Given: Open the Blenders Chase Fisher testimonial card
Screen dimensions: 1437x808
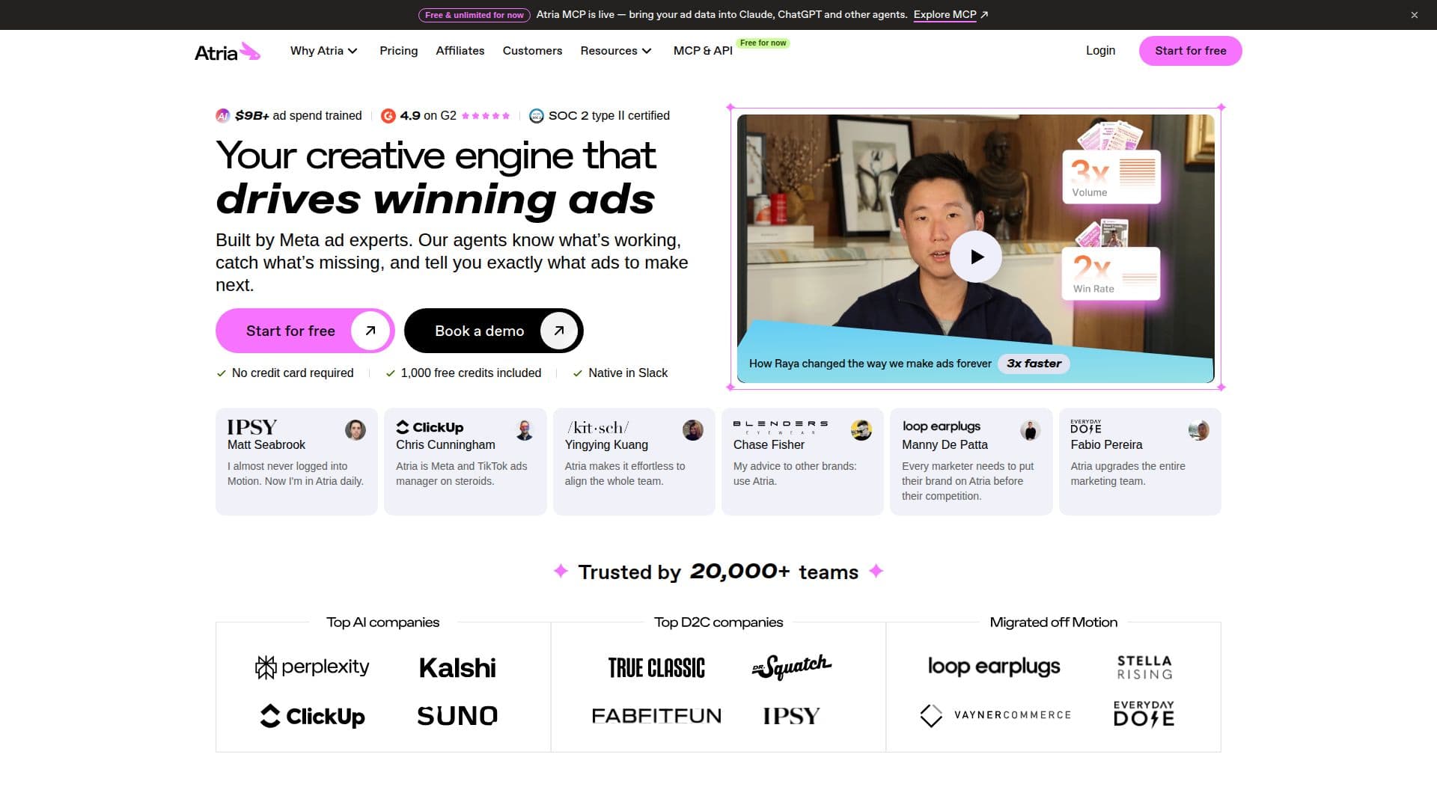Looking at the screenshot, I should 802,462.
